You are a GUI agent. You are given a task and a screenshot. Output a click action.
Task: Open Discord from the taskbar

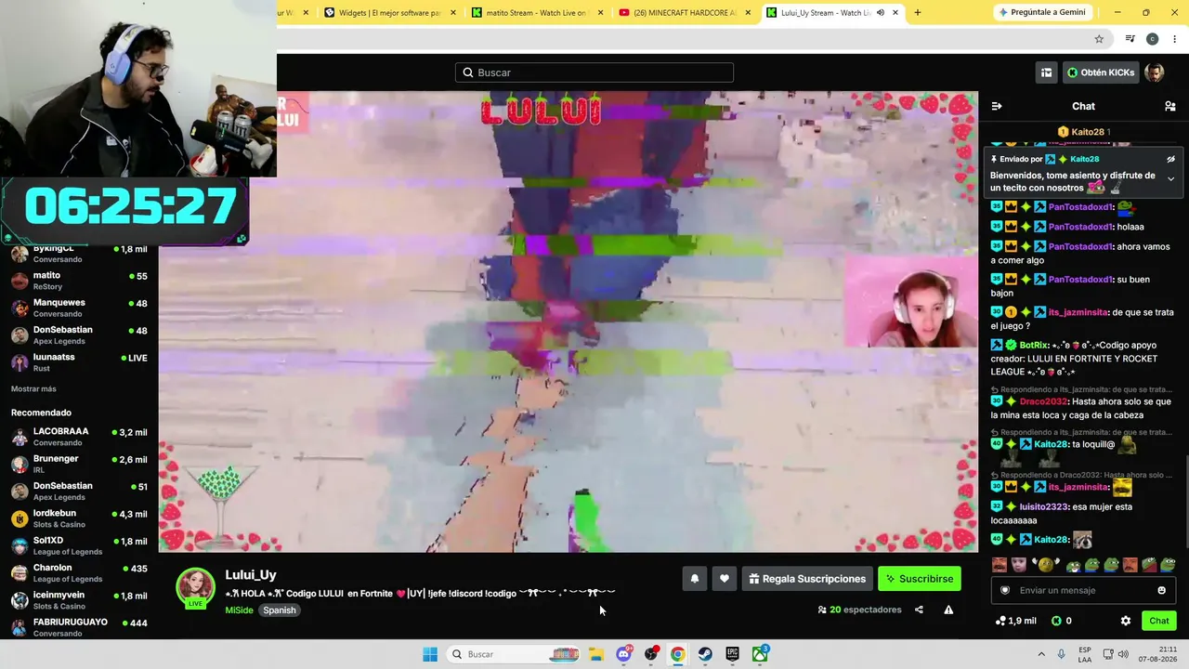[624, 654]
